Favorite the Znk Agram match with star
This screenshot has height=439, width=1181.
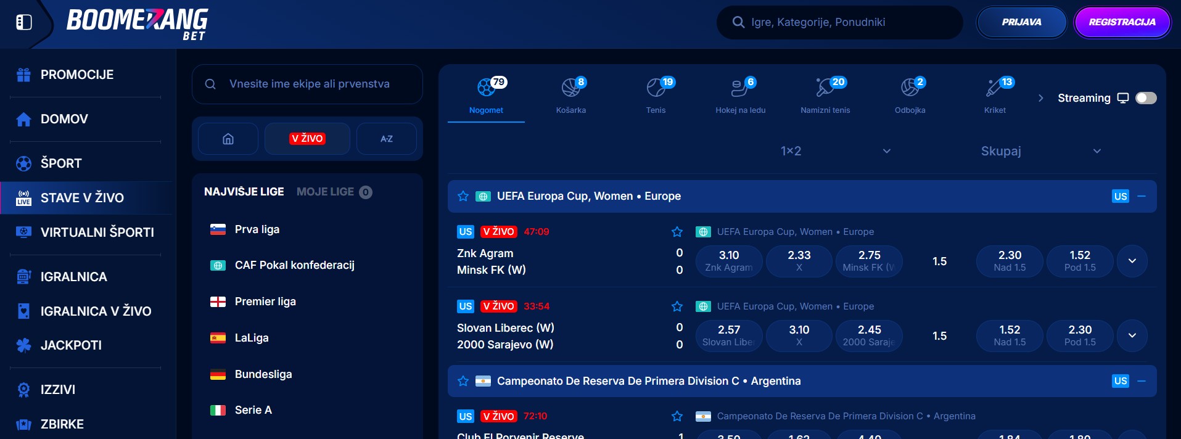coord(677,232)
